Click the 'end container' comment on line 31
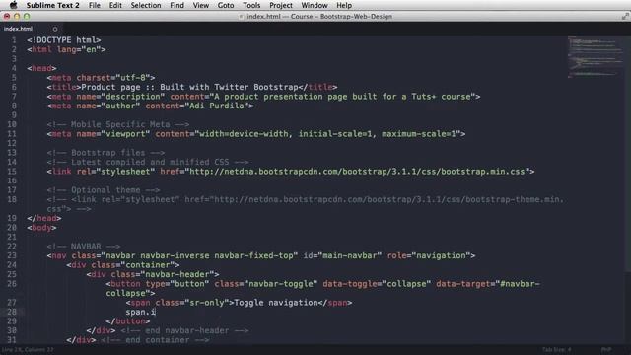631x355 pixels. coord(155,340)
